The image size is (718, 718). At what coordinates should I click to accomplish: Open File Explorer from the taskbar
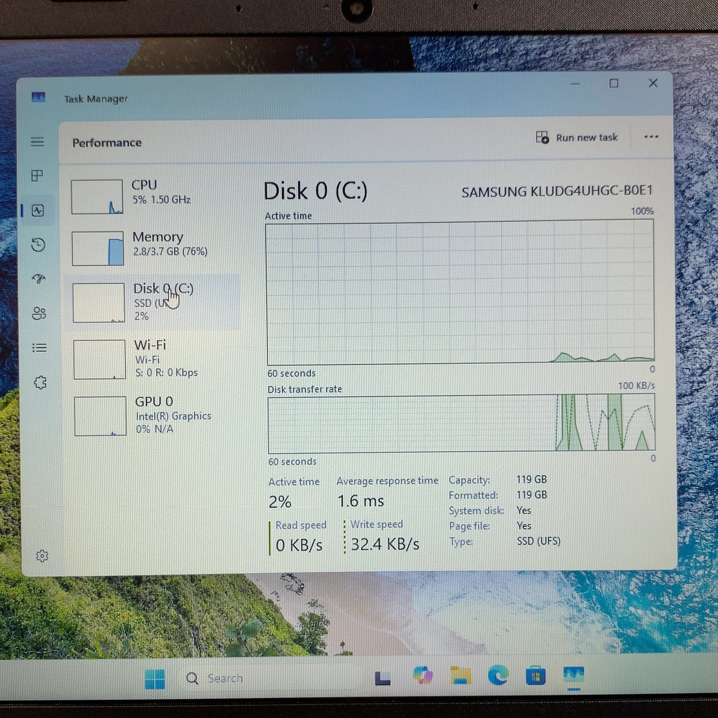click(461, 676)
